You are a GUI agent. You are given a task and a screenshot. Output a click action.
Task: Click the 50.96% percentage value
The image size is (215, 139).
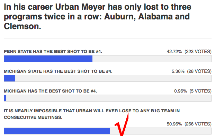[174, 124]
